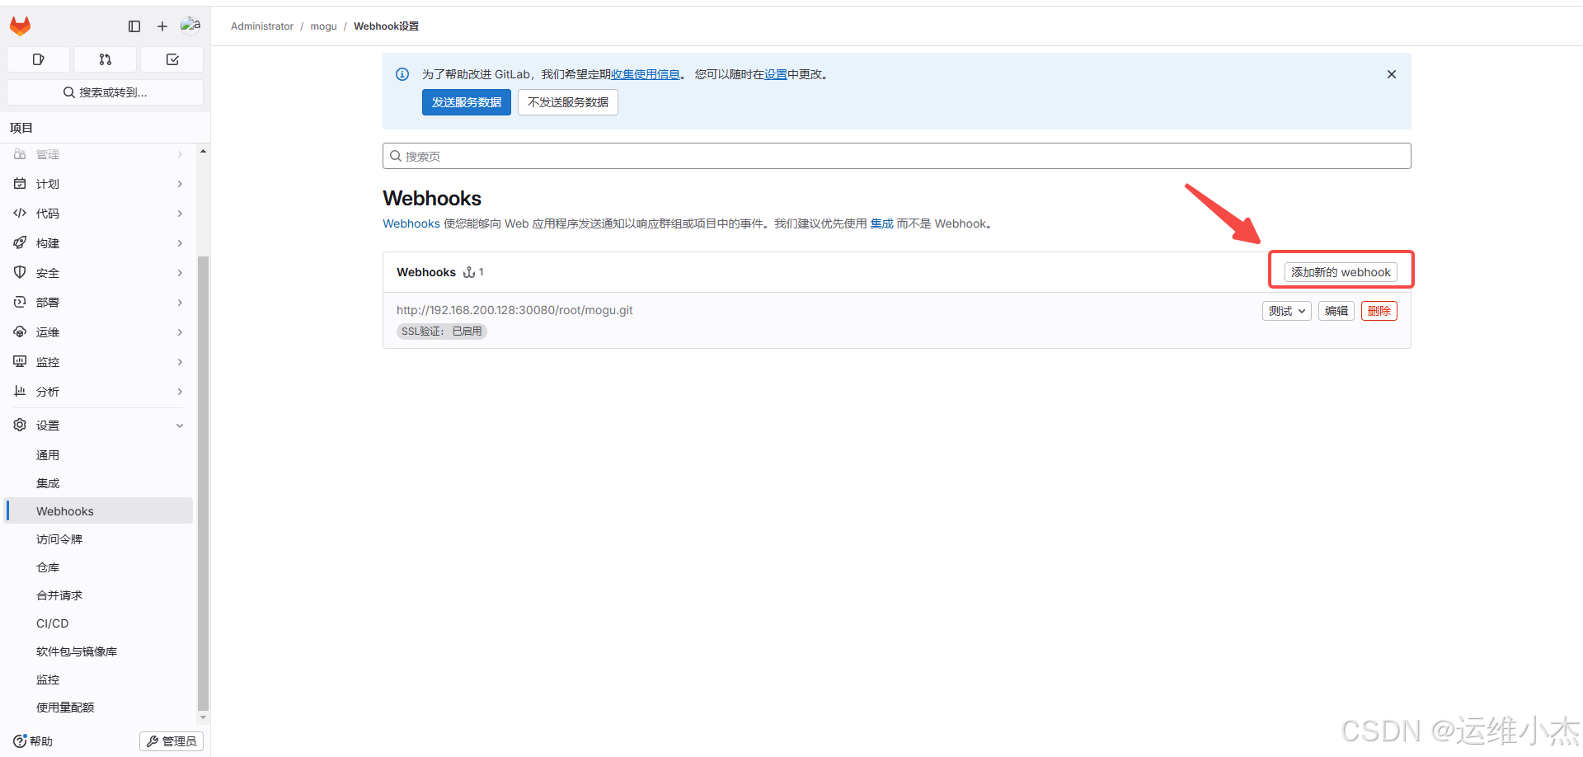Image resolution: width=1583 pixels, height=757 pixels.
Task: Click Webhooks link in description
Action: (x=411, y=223)
